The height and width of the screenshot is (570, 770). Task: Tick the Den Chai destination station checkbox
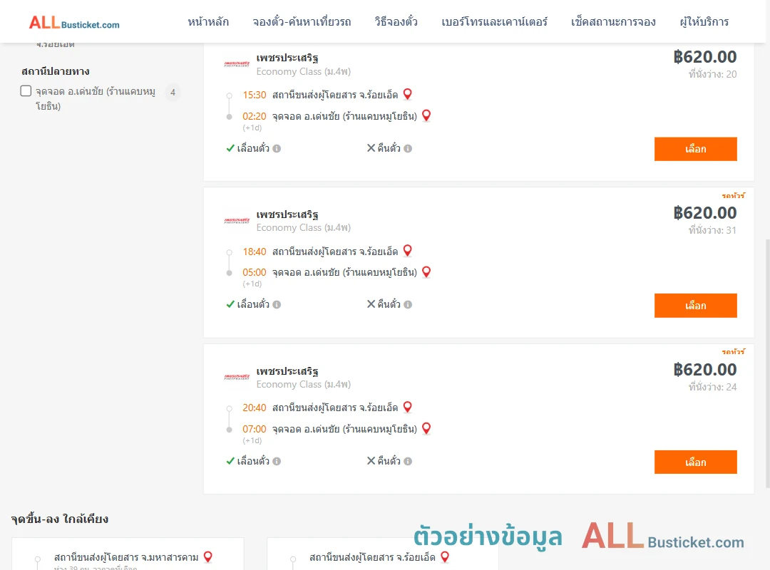point(26,90)
